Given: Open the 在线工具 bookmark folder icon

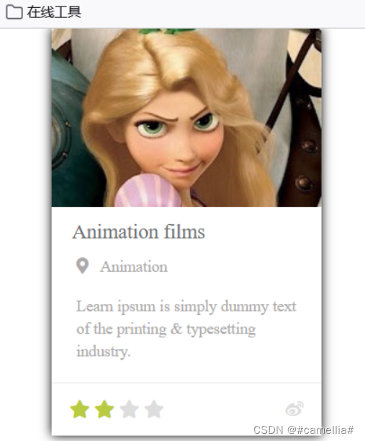Looking at the screenshot, I should pos(14,12).
